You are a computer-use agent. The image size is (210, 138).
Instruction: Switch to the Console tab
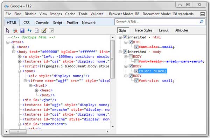pyautogui.click(x=42, y=23)
